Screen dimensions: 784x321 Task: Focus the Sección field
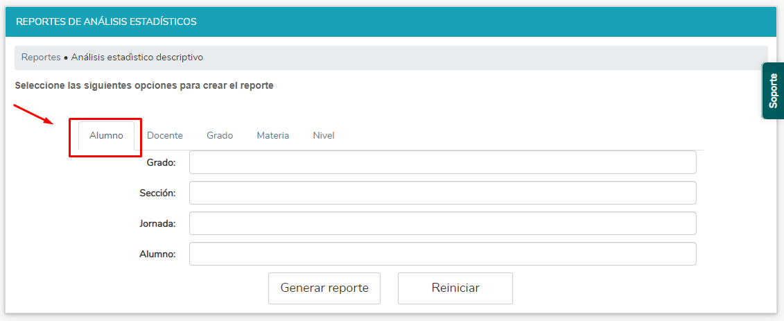pos(442,193)
